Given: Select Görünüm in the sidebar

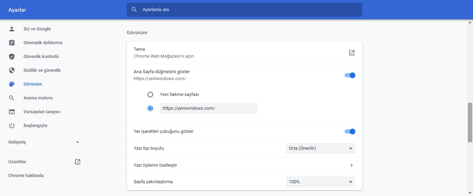Looking at the screenshot, I should [x=33, y=84].
